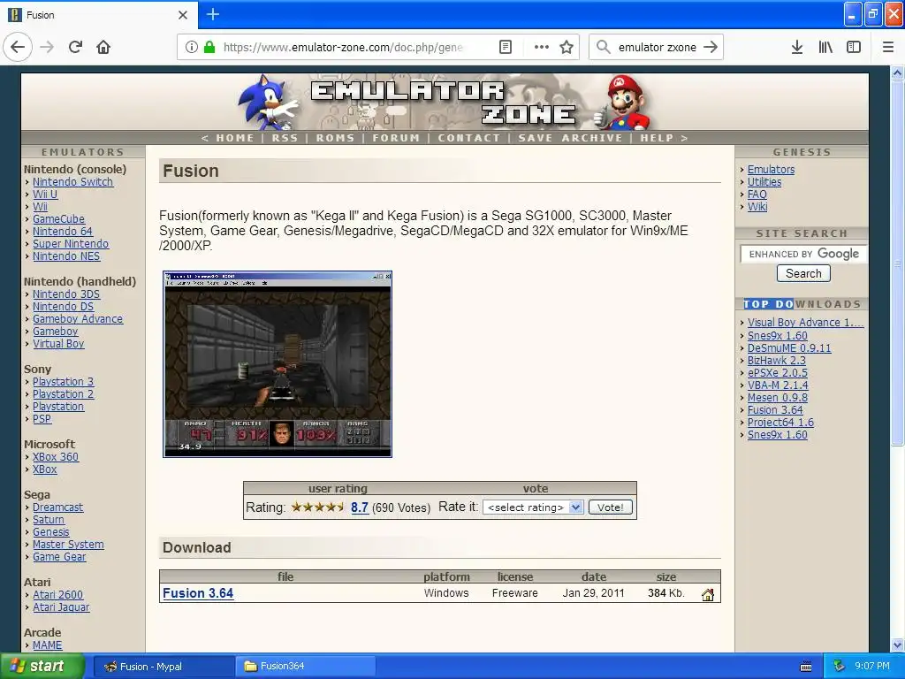Image resolution: width=905 pixels, height=679 pixels.
Task: Open CONTACT in the site navigation bar
Action: [x=468, y=138]
